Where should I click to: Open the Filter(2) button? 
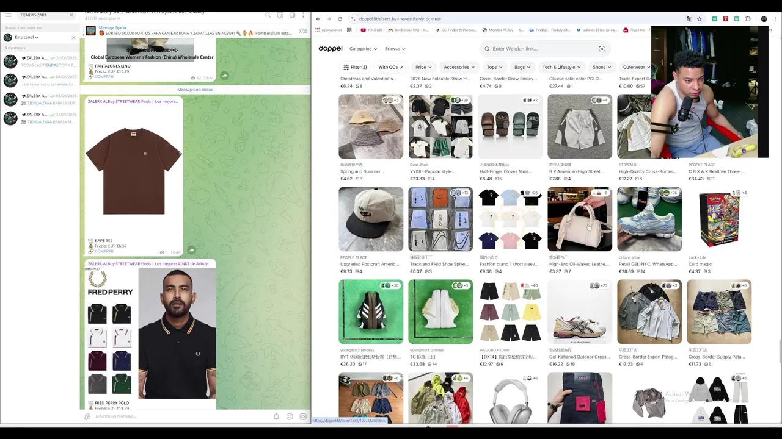pyautogui.click(x=355, y=67)
